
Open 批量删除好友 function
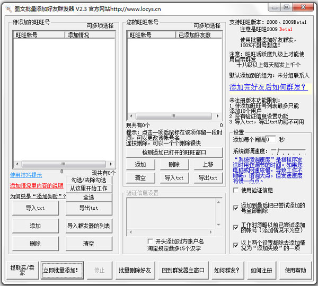[135, 270]
